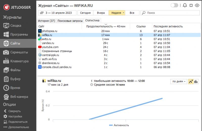Toggle the switch in the title bar

tap(174, 5)
